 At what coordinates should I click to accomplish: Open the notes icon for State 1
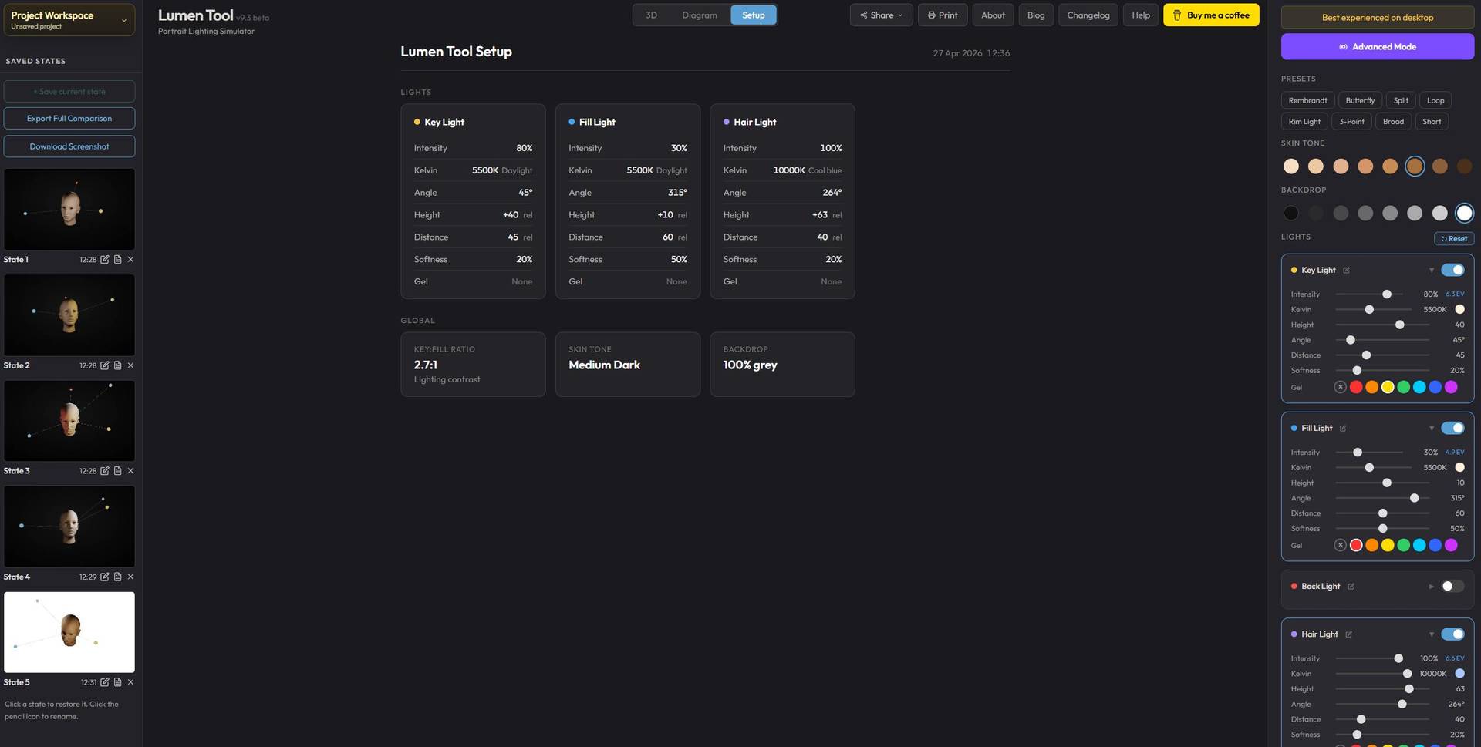point(117,260)
